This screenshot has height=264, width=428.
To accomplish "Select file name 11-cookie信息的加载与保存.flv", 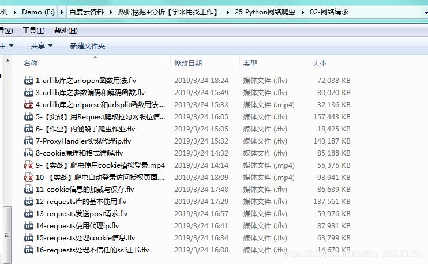I will click(x=85, y=189).
